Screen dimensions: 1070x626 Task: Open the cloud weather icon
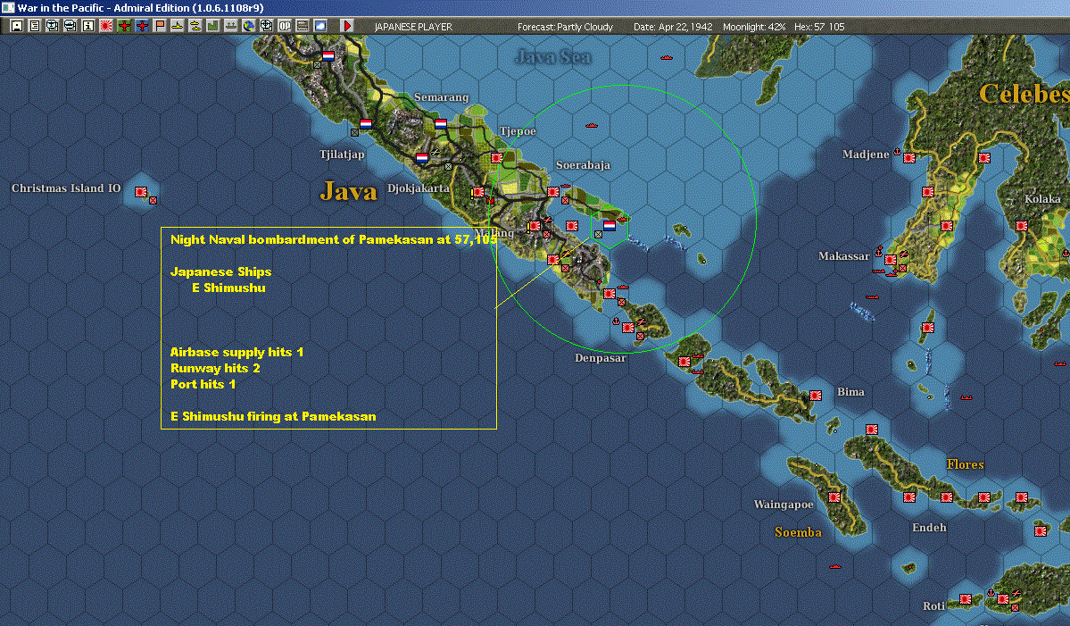click(x=320, y=26)
